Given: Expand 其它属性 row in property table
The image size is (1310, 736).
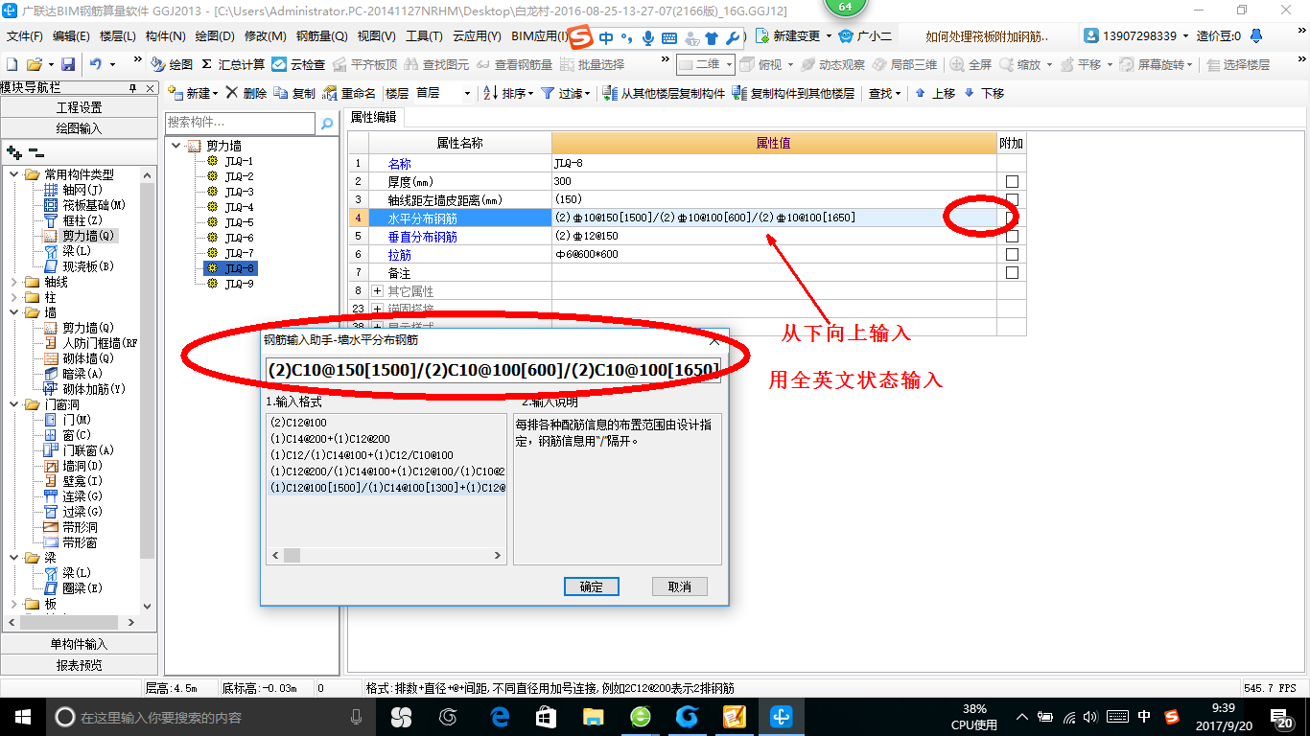Looking at the screenshot, I should pyautogui.click(x=377, y=290).
